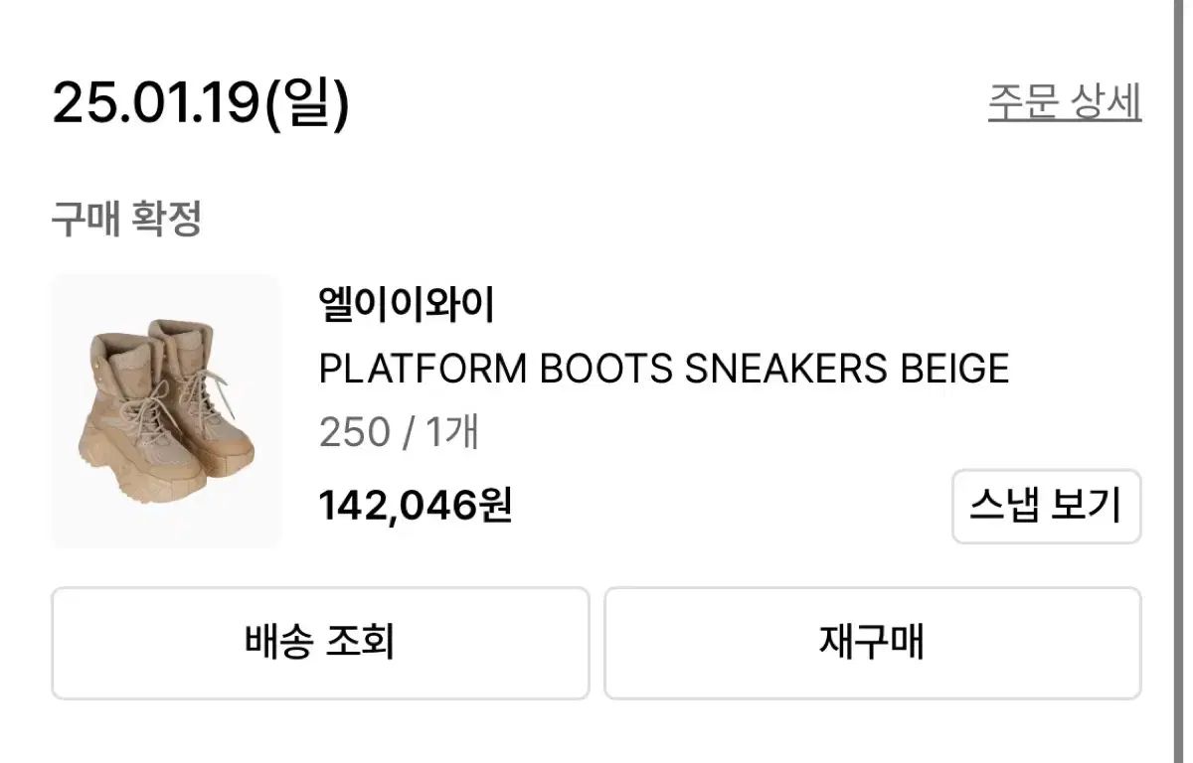1193x763 pixels.
Task: Click the size and quantity line
Action: click(399, 432)
